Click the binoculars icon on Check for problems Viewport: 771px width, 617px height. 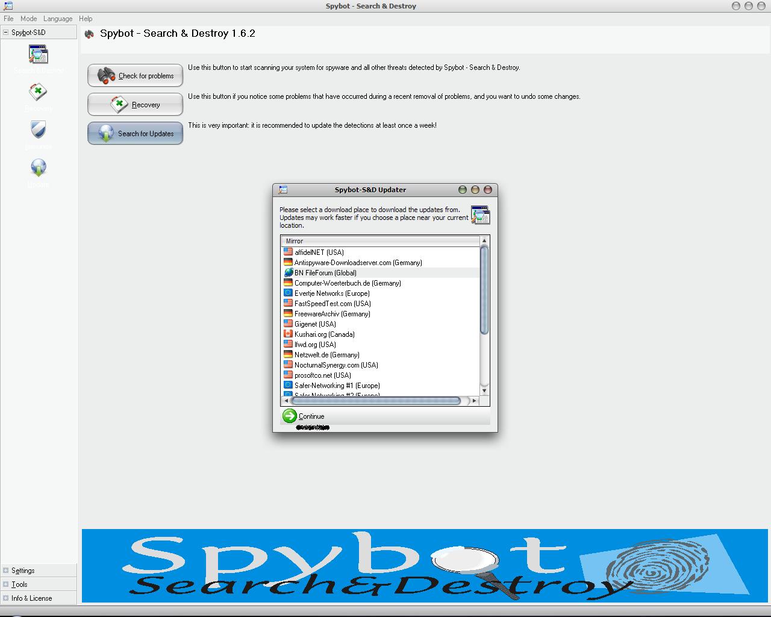tap(107, 75)
